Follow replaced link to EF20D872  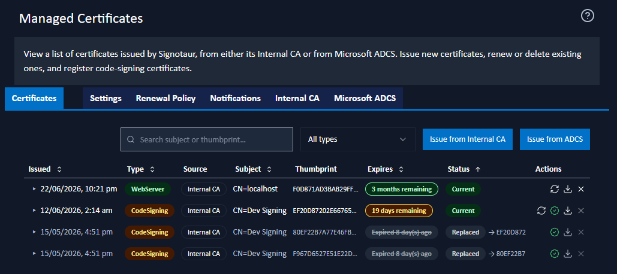(507, 232)
